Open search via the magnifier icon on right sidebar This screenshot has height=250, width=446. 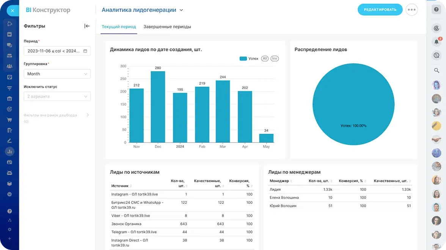[x=436, y=70]
